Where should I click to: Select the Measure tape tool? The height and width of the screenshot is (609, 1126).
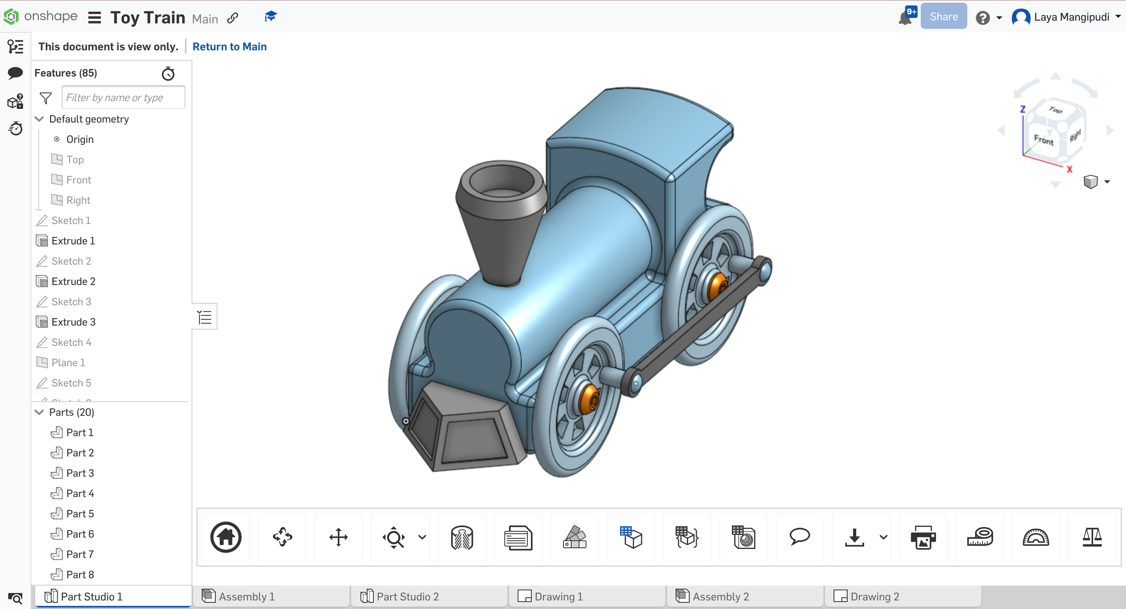point(980,537)
